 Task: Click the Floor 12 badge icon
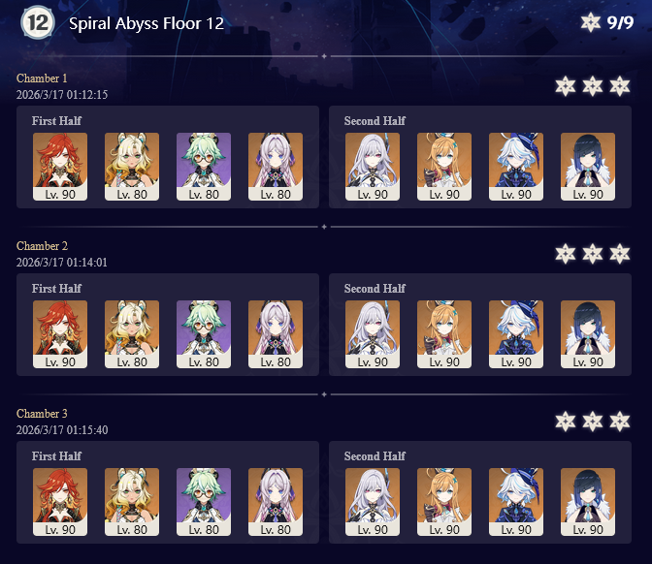pyautogui.click(x=38, y=23)
